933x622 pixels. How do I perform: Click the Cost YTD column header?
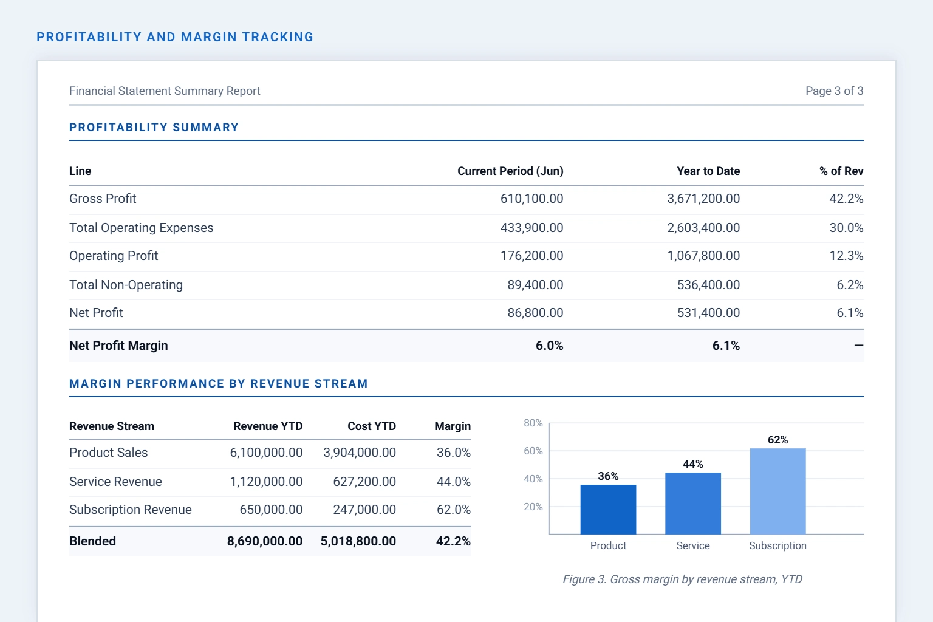pyautogui.click(x=372, y=426)
